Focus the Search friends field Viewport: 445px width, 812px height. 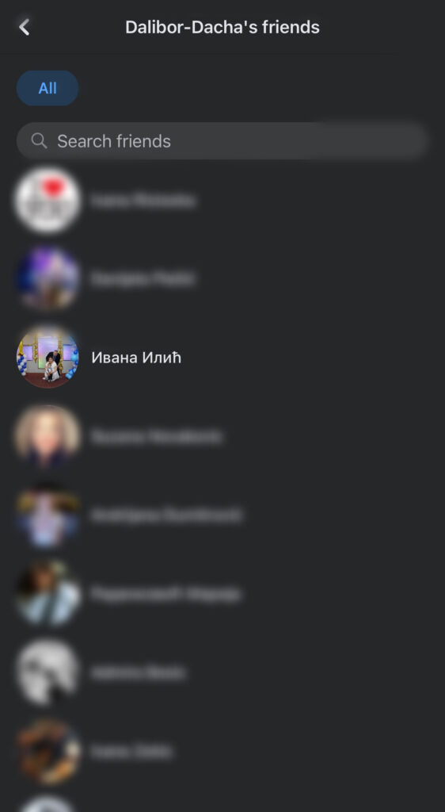click(222, 141)
